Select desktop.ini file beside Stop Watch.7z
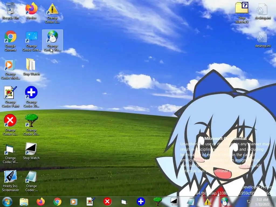276x207 pixels. [x=263, y=11]
